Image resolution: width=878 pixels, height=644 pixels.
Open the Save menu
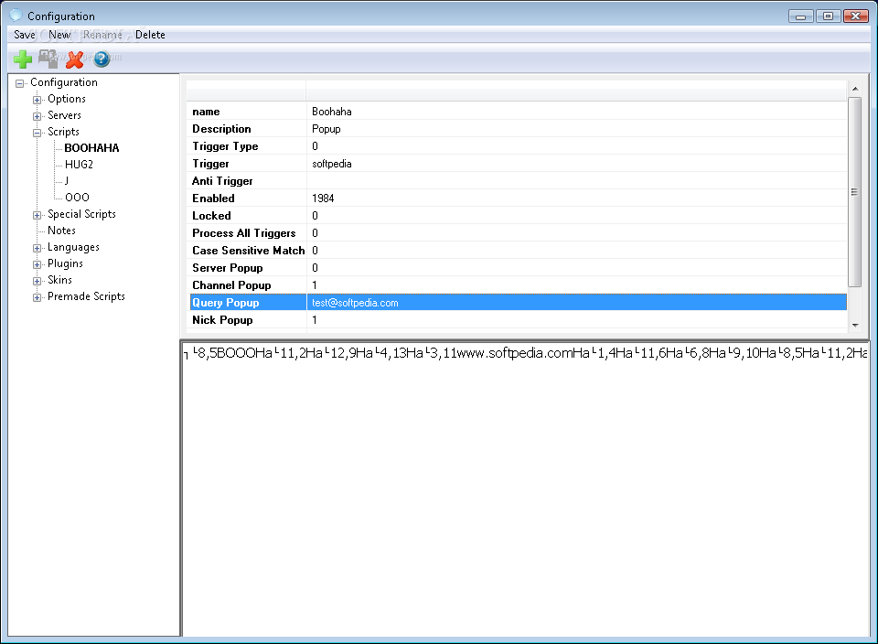click(24, 35)
